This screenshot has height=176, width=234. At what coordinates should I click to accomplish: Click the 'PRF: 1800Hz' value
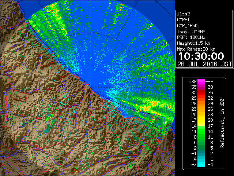point(191,37)
